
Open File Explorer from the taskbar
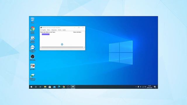tap(45, 87)
